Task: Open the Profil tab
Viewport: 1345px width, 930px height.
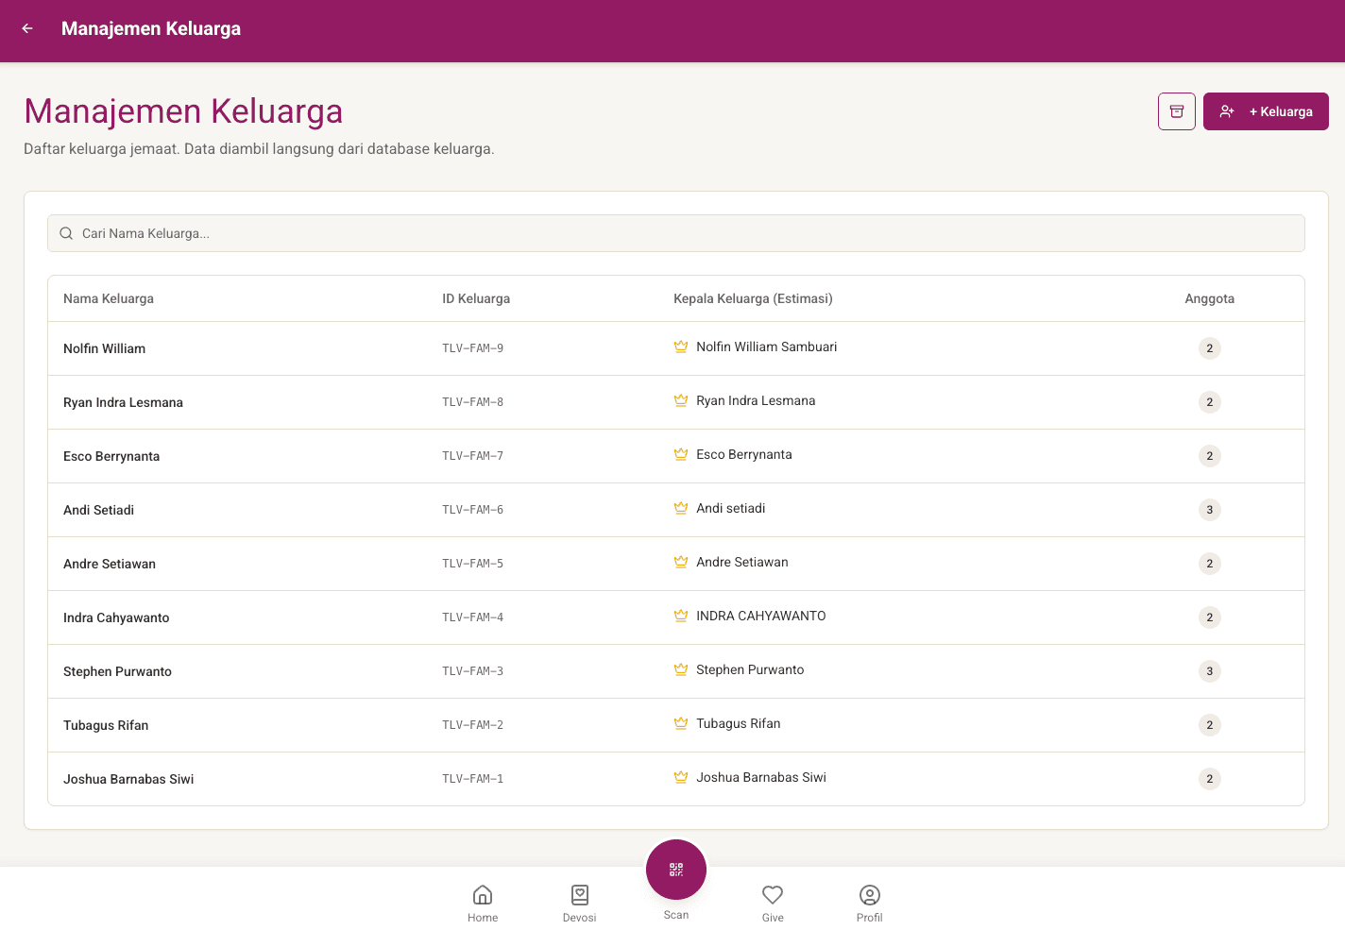Action: click(x=870, y=904)
